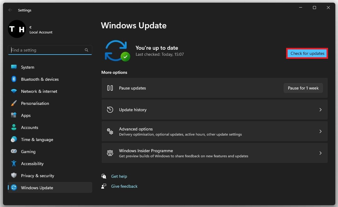
Task: Open Windows Insider Programme via chevron
Action: [x=320, y=153]
